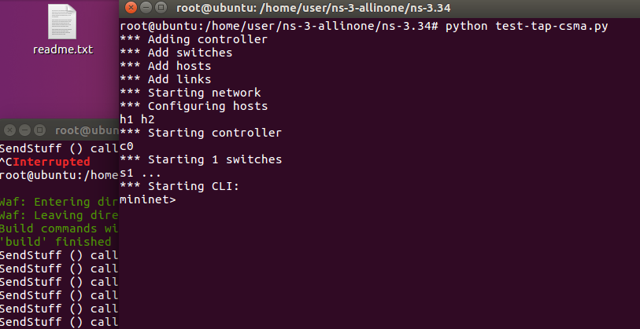Click the 'h1 h2' hosts output line
The width and height of the screenshot is (640, 329).
137,119
